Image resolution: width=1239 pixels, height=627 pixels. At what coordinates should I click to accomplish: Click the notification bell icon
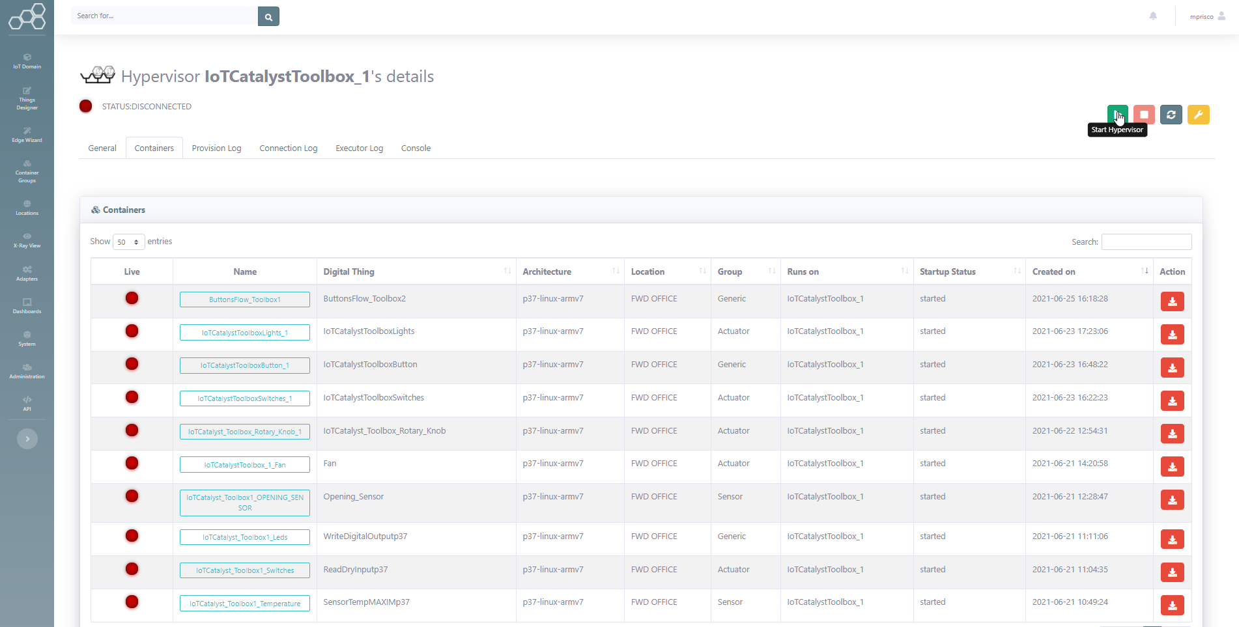[1153, 16]
